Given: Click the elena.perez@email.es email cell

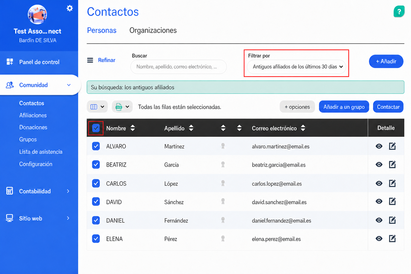Looking at the screenshot, I should point(276,239).
